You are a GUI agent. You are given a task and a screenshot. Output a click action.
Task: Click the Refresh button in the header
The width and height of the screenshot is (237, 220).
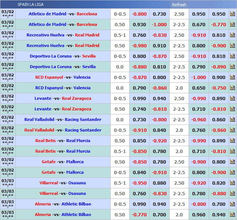(x=179, y=5)
